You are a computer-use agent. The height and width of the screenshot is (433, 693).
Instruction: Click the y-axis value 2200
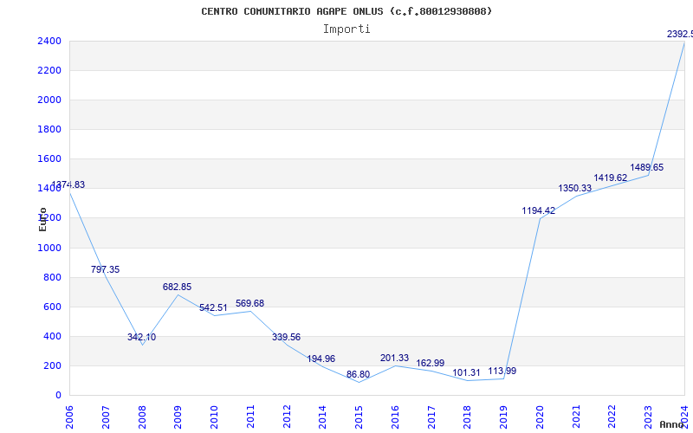(49, 71)
